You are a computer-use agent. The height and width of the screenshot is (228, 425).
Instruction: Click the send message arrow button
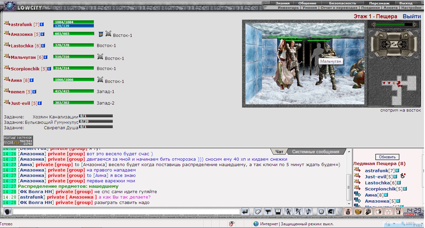pyautogui.click(x=245, y=212)
